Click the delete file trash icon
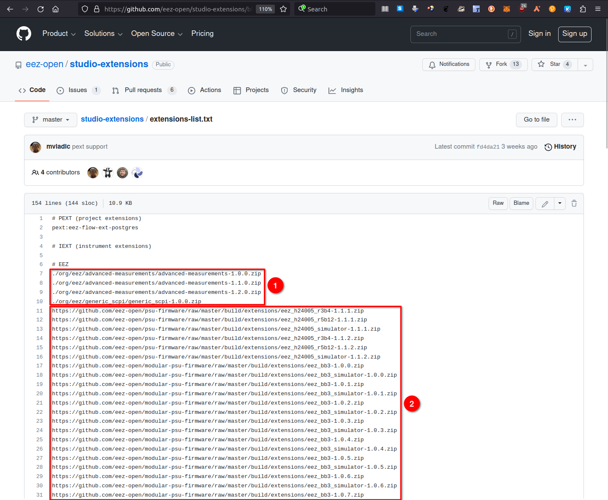This screenshot has height=500, width=608. (574, 204)
